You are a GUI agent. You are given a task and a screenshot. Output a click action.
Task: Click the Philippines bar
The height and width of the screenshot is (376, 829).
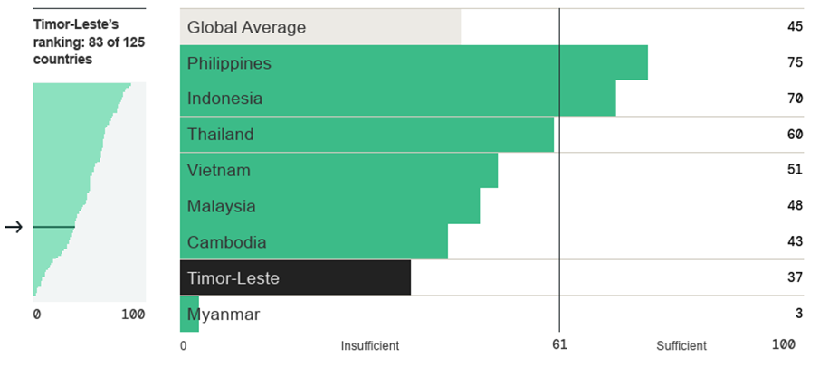[x=414, y=63]
